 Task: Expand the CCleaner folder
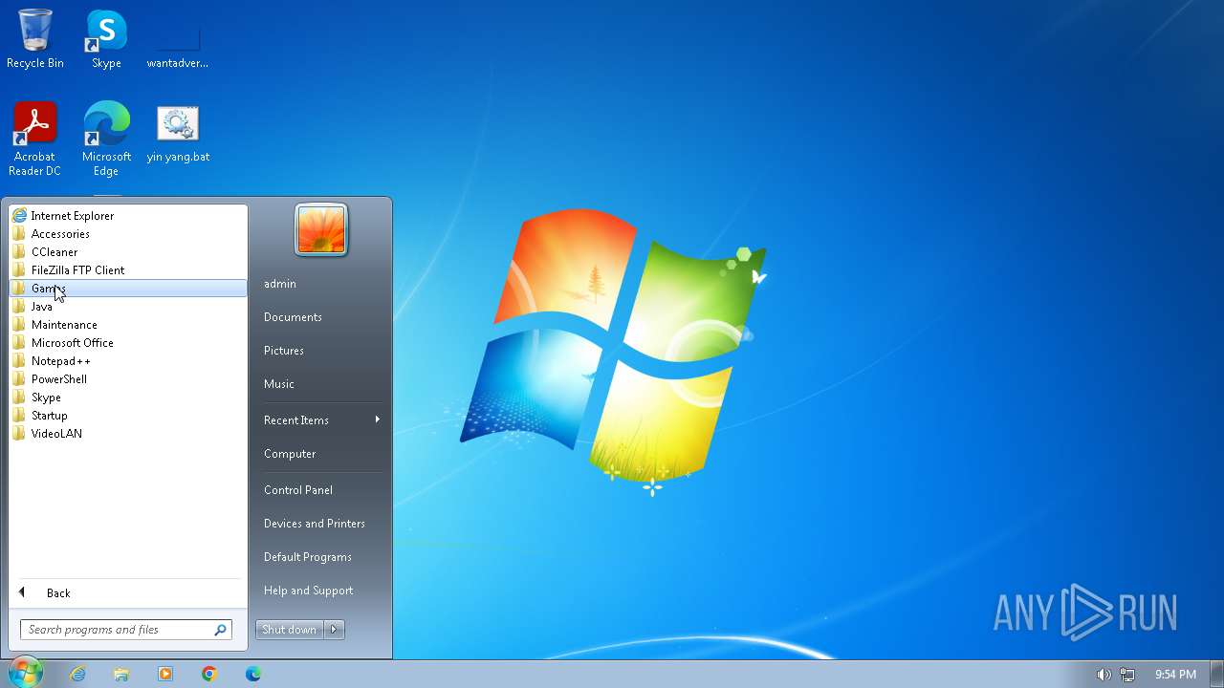(128, 252)
